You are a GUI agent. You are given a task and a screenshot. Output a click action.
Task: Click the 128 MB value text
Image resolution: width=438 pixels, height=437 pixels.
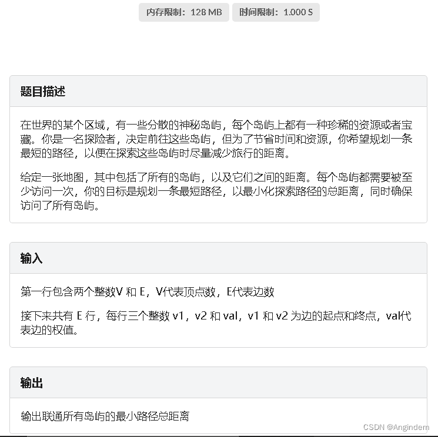tap(206, 12)
